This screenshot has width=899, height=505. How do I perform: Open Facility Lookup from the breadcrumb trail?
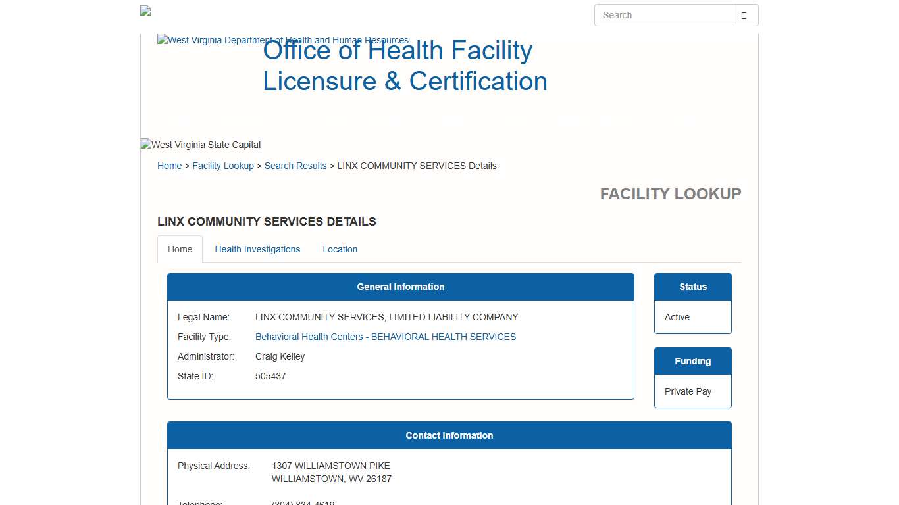223,166
